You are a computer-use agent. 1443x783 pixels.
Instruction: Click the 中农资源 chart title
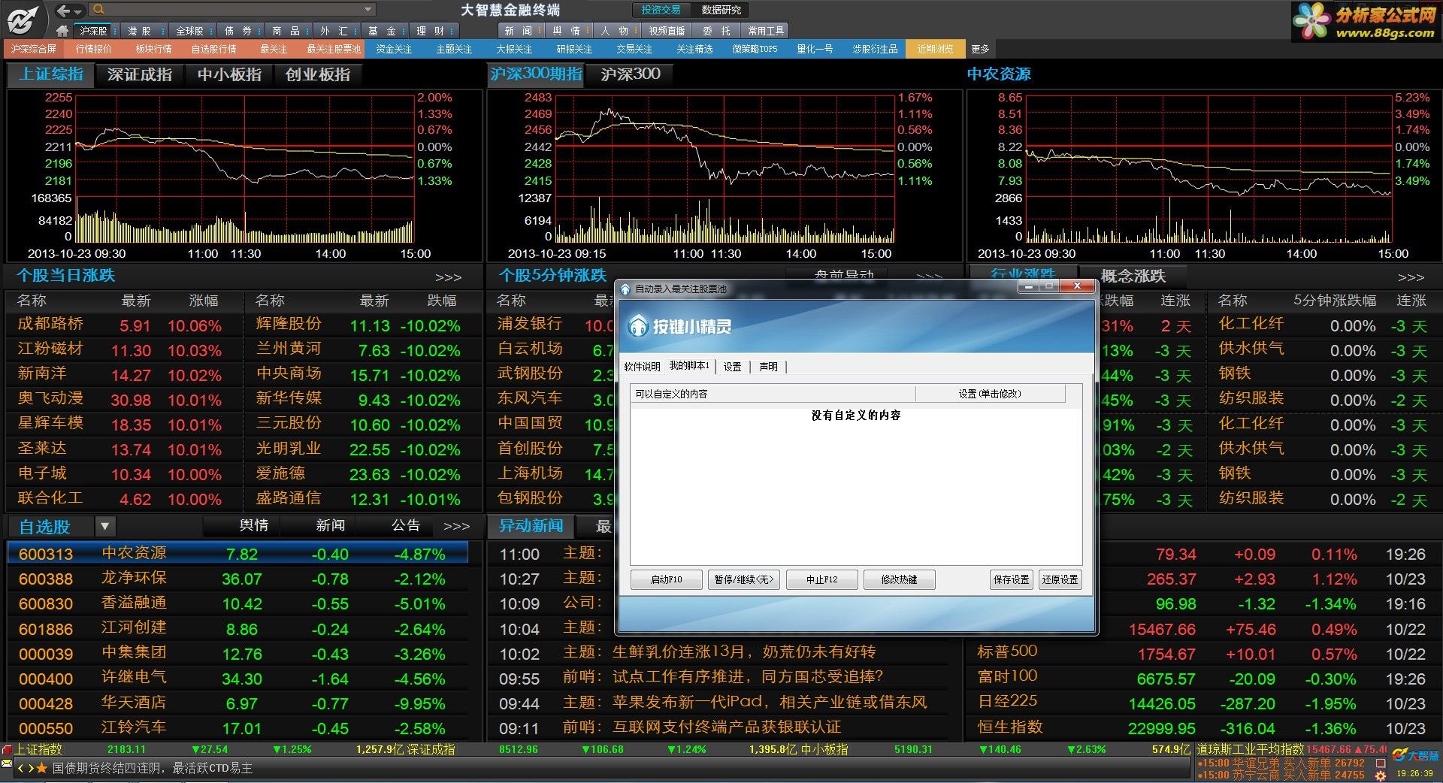coord(998,74)
